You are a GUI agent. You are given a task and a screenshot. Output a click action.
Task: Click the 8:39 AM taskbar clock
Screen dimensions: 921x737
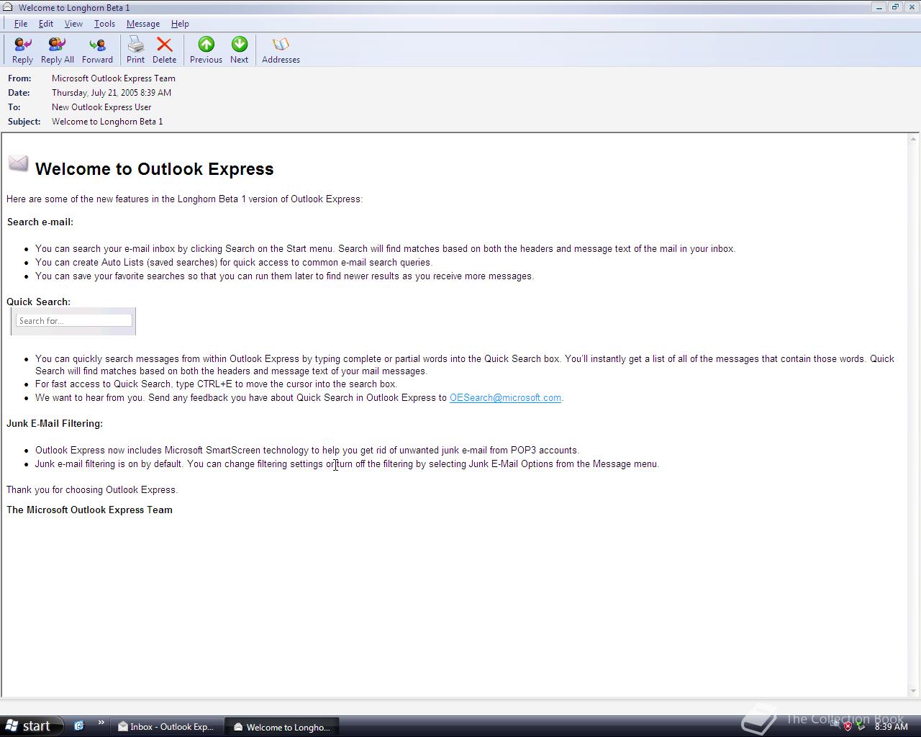point(891,727)
